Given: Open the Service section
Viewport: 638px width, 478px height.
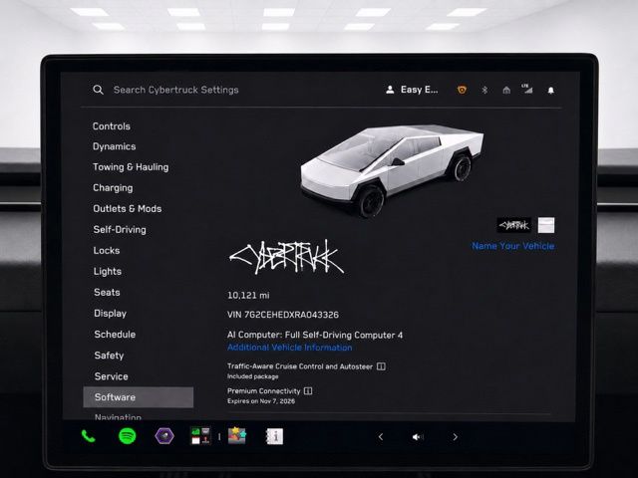Looking at the screenshot, I should [x=111, y=376].
